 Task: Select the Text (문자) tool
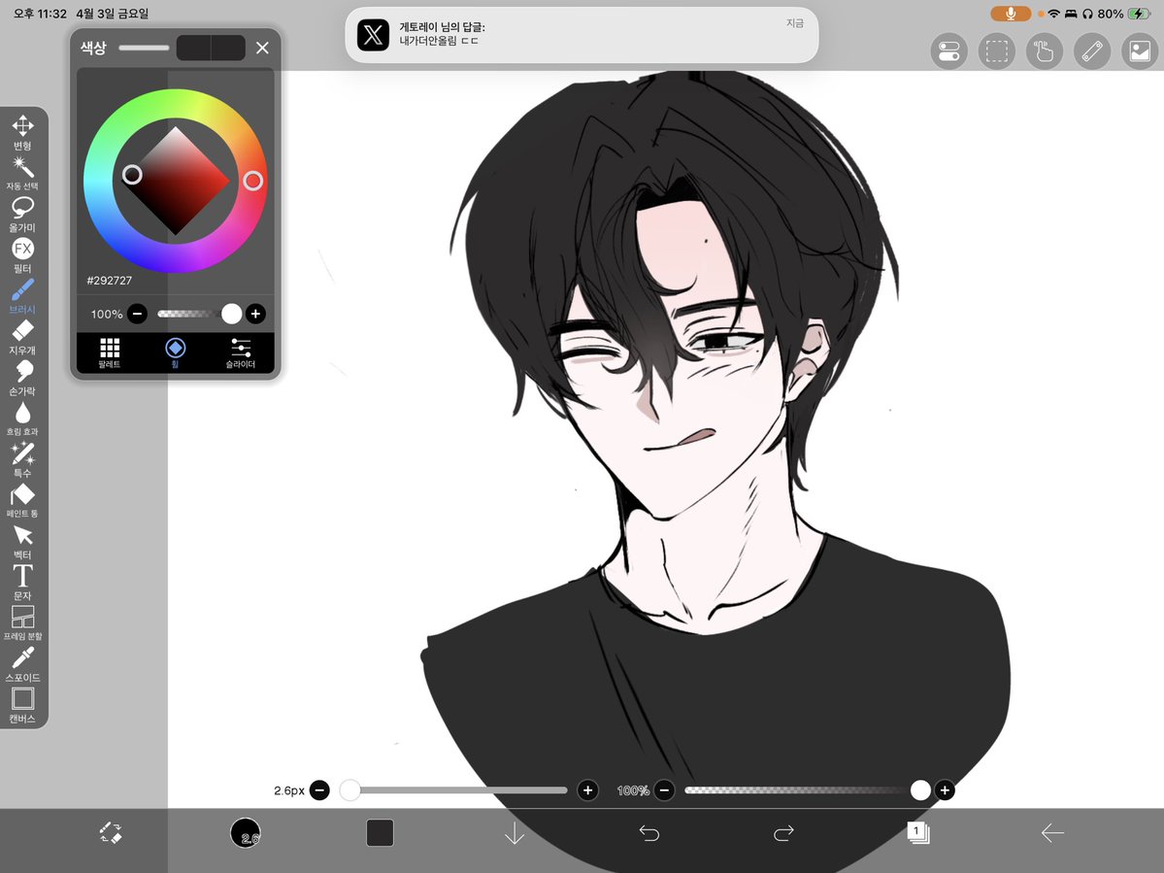pos(22,583)
